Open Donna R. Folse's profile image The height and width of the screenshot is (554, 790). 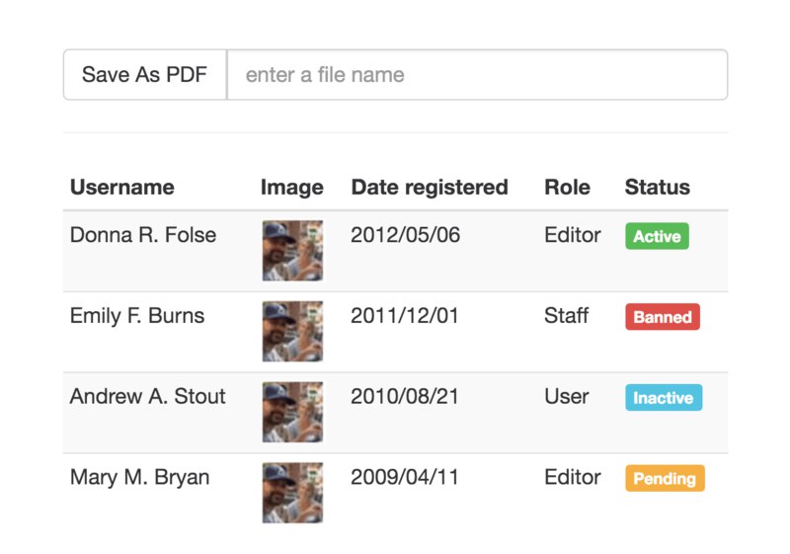click(x=292, y=251)
